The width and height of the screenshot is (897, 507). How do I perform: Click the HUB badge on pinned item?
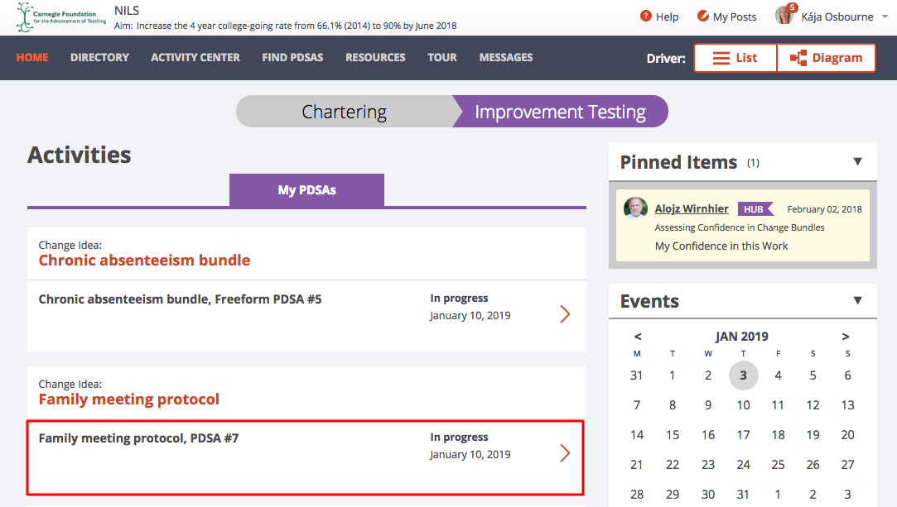[x=755, y=209]
